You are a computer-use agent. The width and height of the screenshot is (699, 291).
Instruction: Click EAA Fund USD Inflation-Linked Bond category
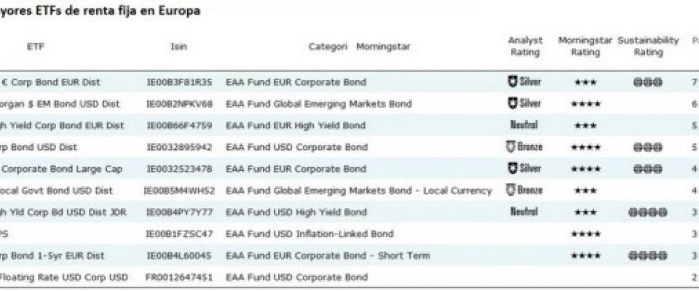(310, 234)
